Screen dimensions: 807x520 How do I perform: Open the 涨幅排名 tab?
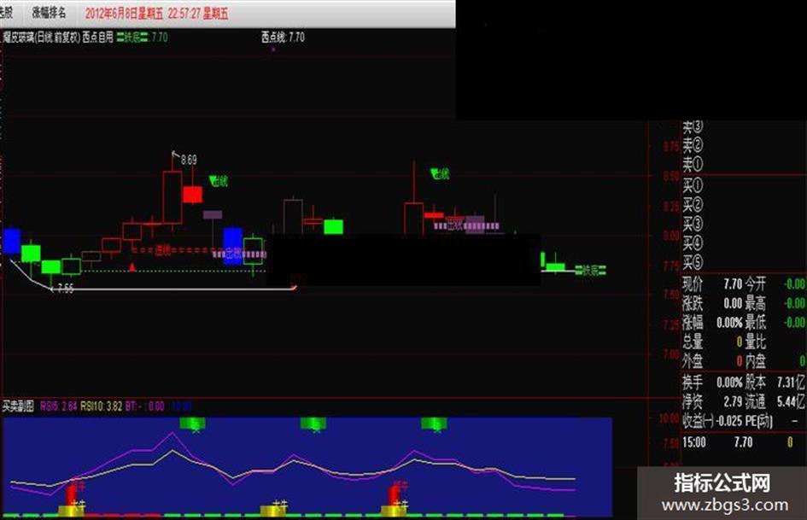[49, 13]
